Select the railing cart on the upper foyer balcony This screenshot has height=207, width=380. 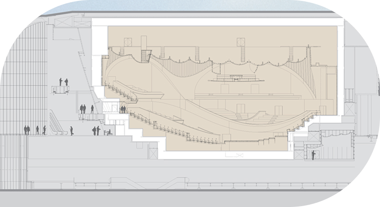pos(60,90)
